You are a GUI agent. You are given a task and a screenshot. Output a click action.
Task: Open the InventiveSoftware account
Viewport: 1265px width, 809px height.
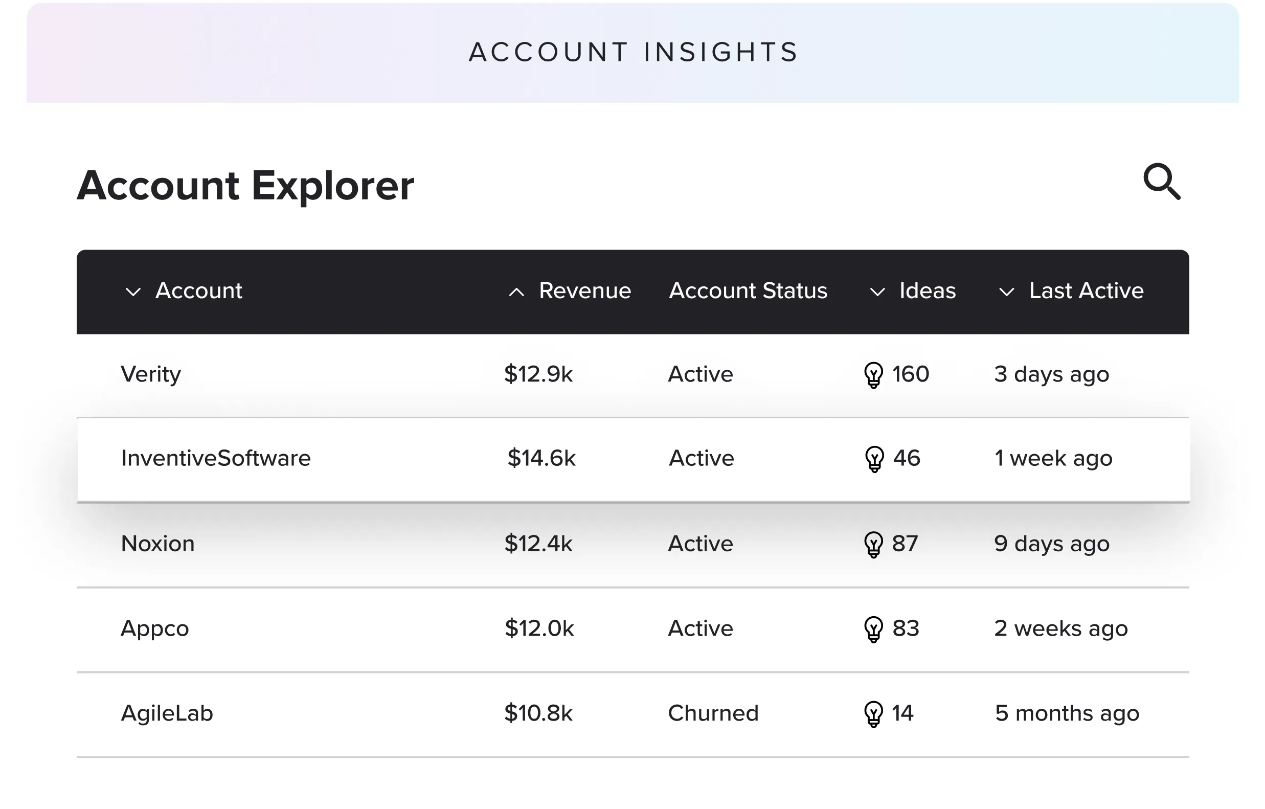[215, 458]
